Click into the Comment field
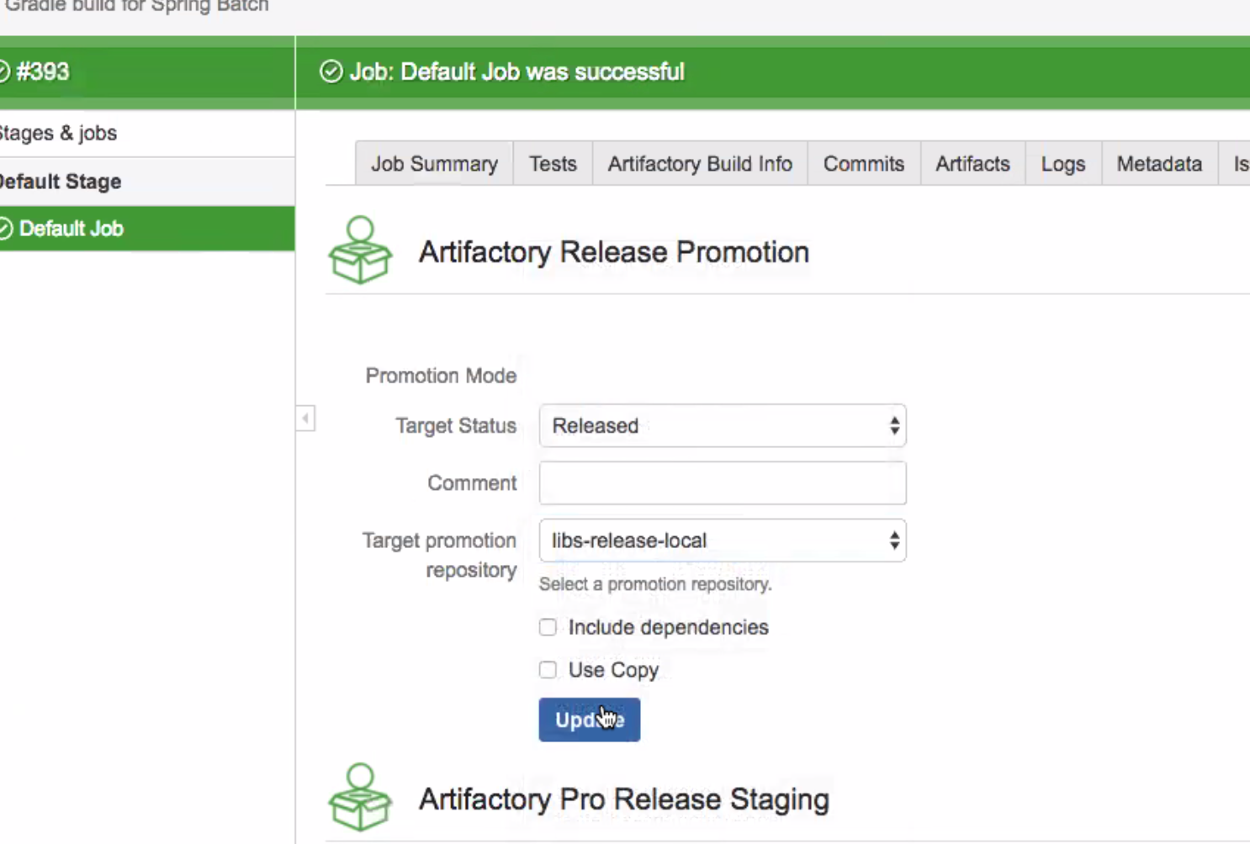The height and width of the screenshot is (844, 1250). [x=723, y=483]
